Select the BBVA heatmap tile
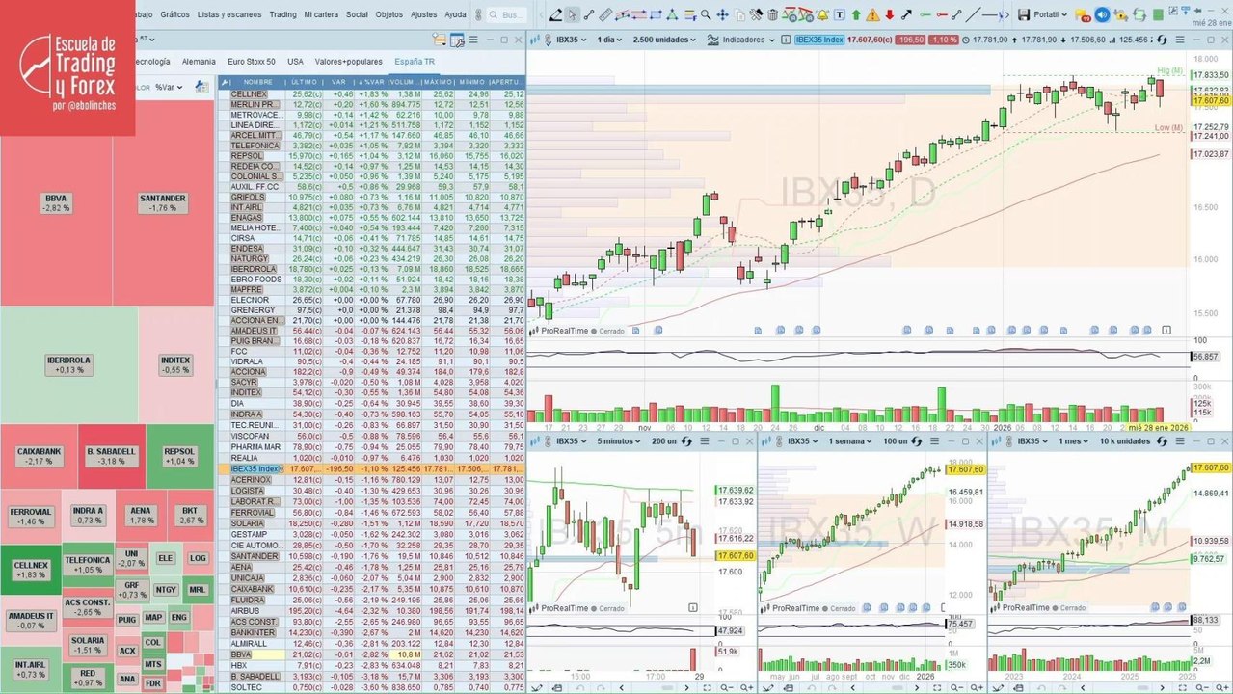 tap(56, 202)
